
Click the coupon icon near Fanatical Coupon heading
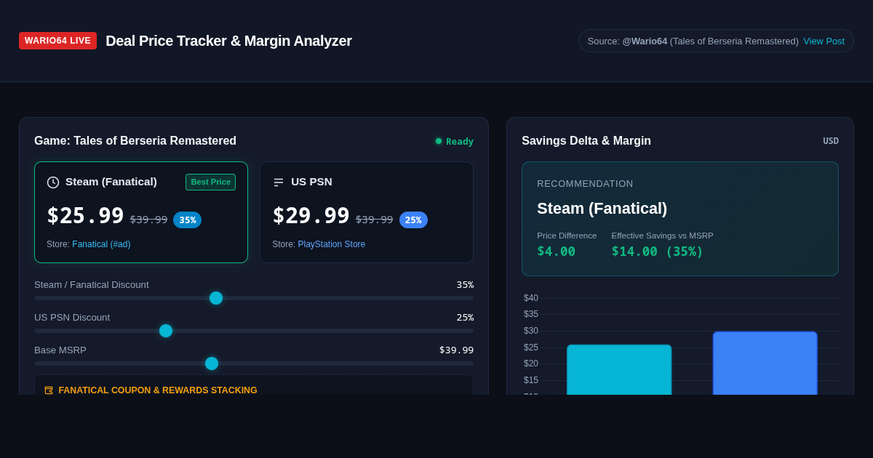pos(49,390)
